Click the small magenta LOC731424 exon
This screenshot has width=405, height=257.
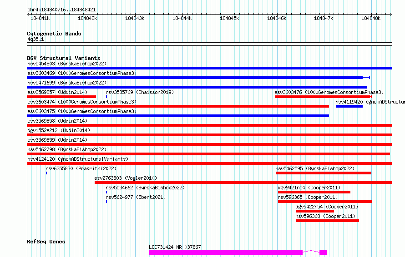click(x=323, y=252)
